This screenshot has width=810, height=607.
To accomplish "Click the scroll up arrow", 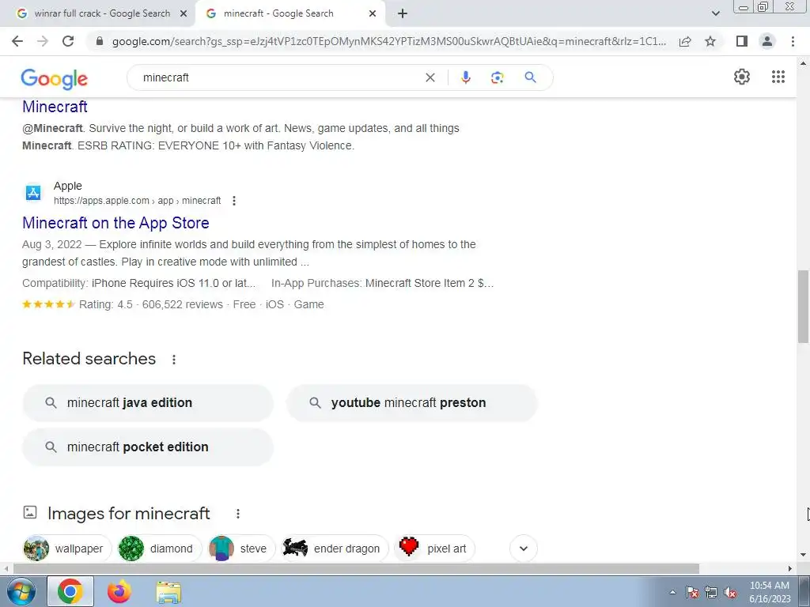I will point(803,63).
